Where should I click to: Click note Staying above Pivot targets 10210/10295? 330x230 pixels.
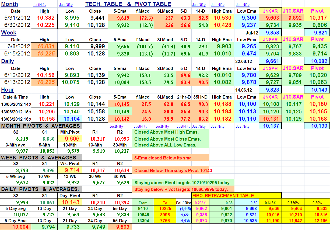[183, 183]
